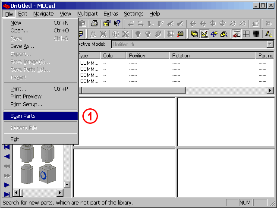The height and width of the screenshot is (208, 277).
Task: Click the Part no column header
Action: pyautogui.click(x=265, y=56)
